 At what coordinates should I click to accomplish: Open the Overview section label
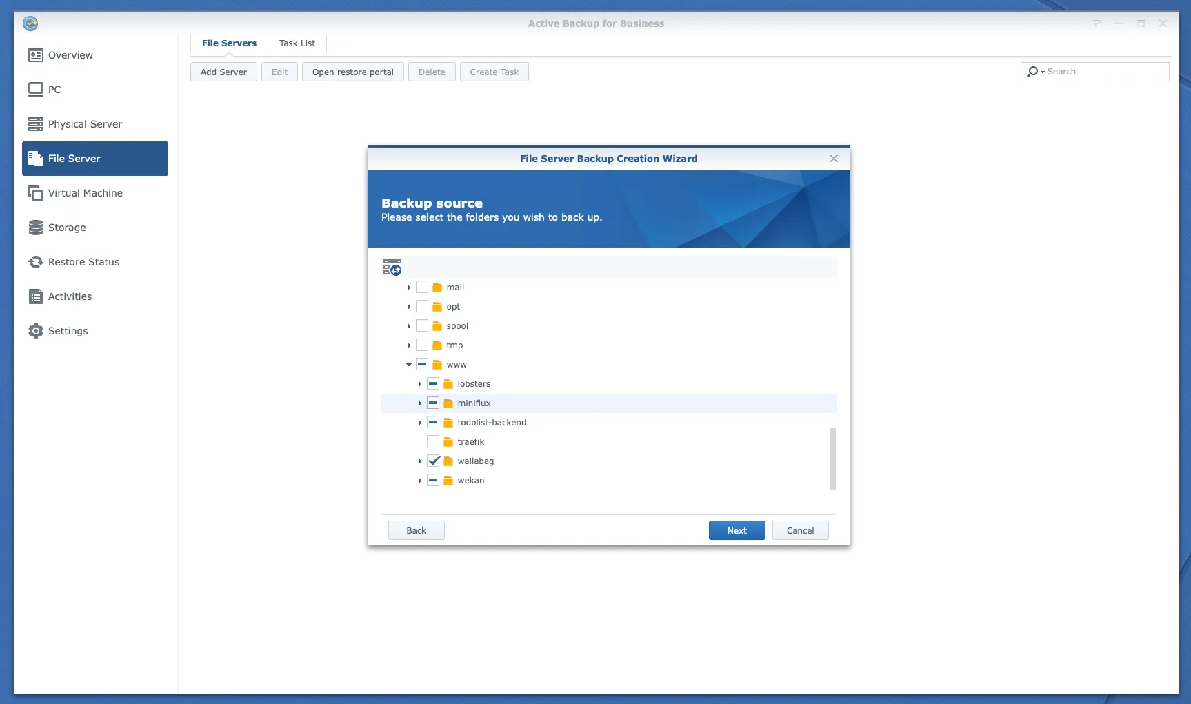click(x=70, y=55)
